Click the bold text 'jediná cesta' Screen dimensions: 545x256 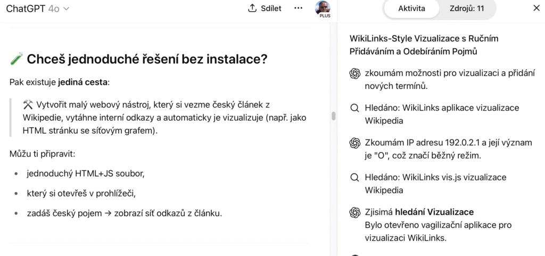coord(82,82)
